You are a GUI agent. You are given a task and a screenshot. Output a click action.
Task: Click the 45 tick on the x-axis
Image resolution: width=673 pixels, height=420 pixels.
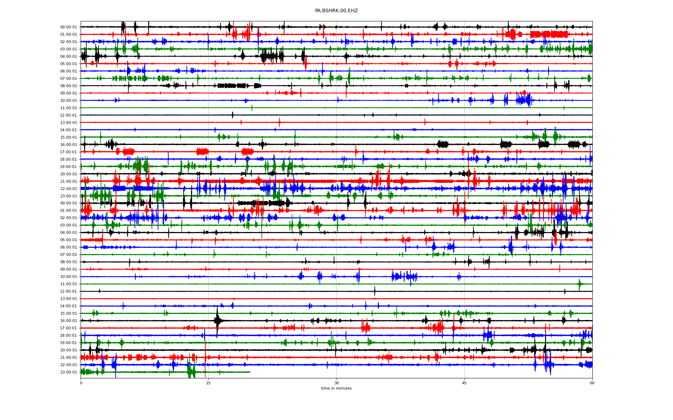(x=464, y=383)
